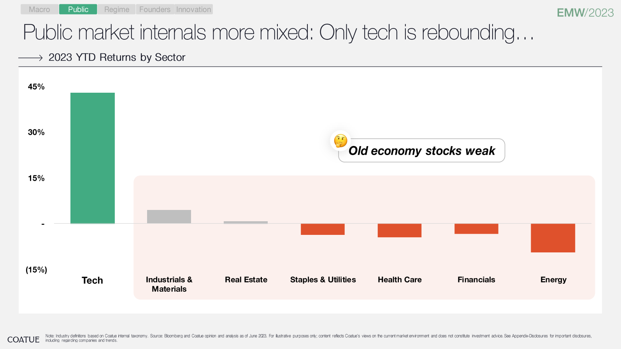
Task: Click the green Tech bar
Action: (x=93, y=158)
